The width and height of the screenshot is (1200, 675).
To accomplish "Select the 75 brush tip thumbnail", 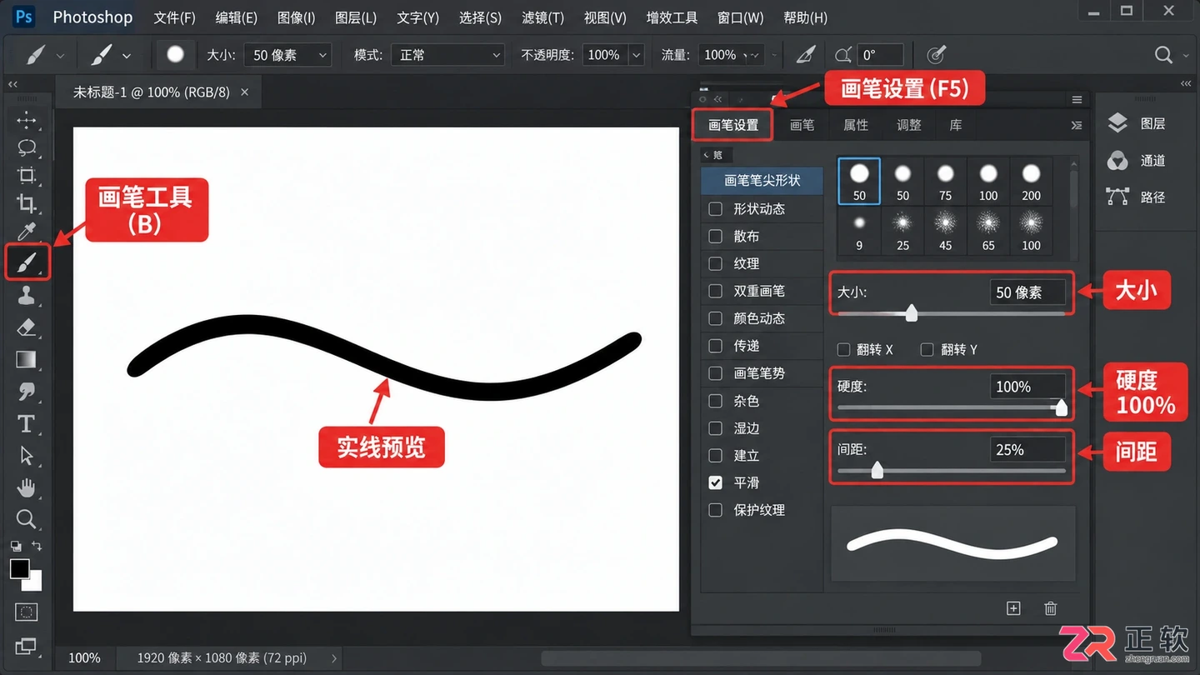I will click(x=945, y=182).
